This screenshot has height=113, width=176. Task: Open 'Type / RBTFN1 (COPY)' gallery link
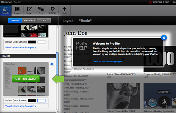[75, 84]
